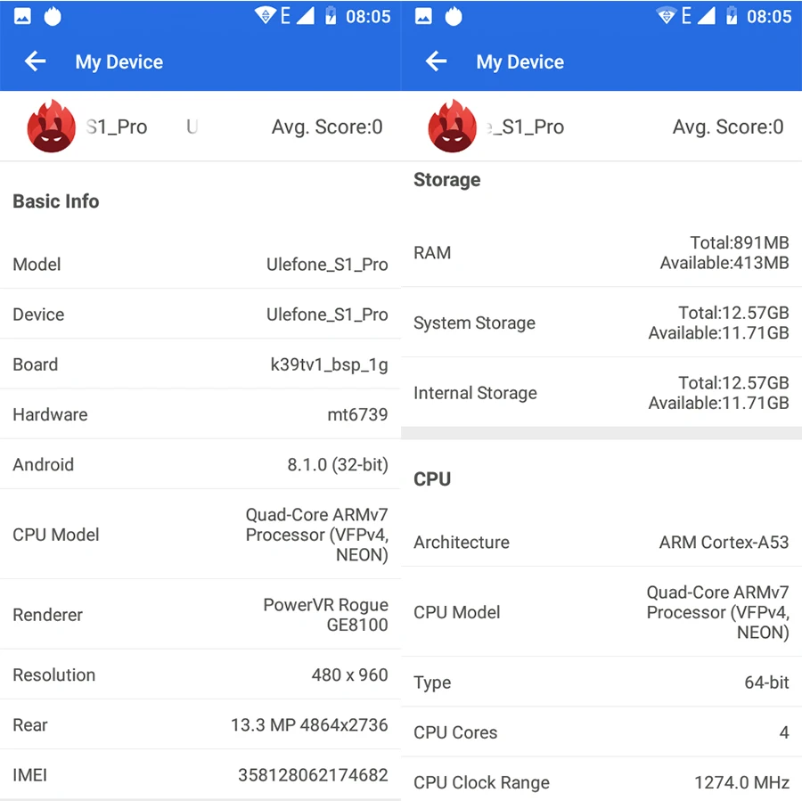Tap the back arrow in right My Device screen
This screenshot has width=802, height=801.
click(x=437, y=61)
